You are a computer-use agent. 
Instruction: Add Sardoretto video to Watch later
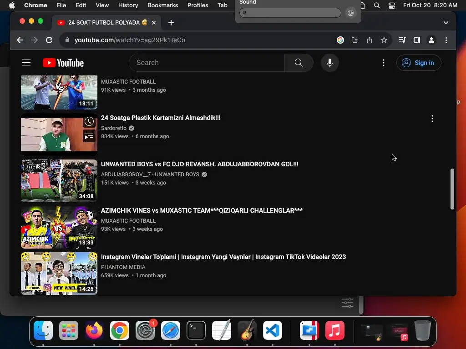pos(89,121)
